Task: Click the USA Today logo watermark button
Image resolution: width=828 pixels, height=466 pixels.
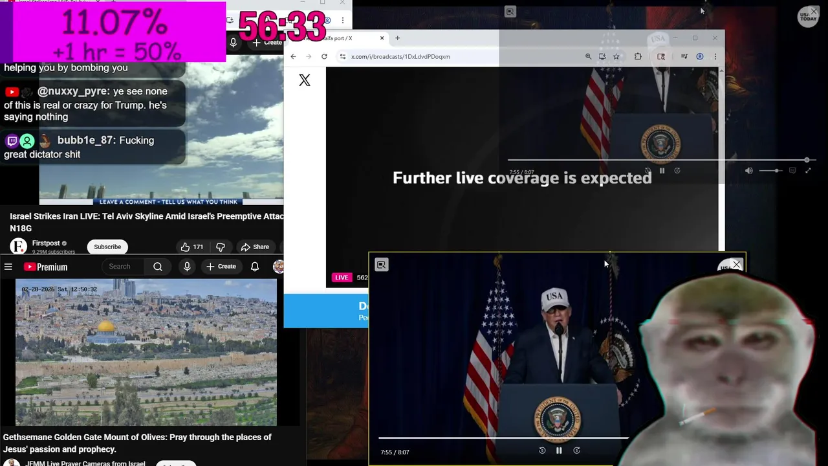Action: [808, 16]
